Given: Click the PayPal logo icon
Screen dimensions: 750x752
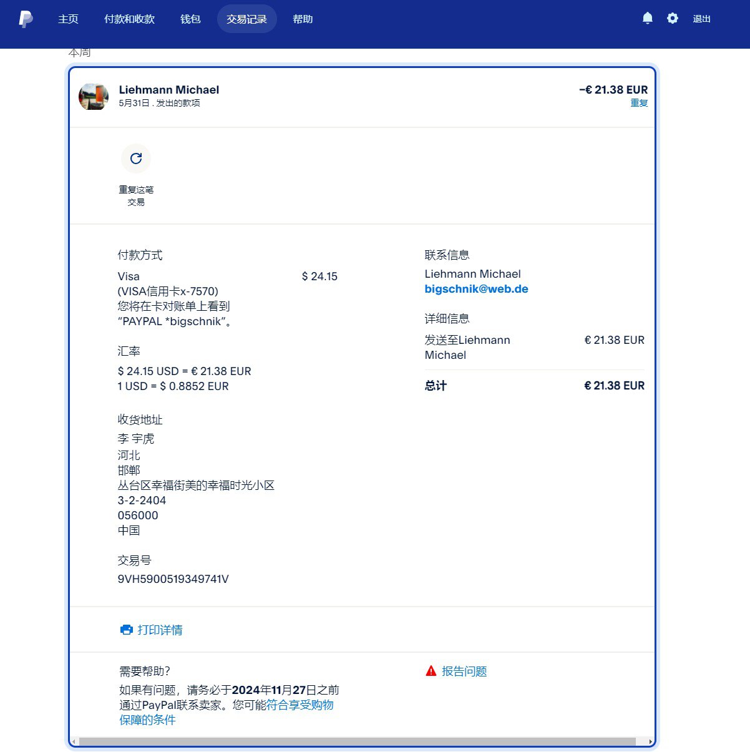Looking at the screenshot, I should click(x=26, y=19).
